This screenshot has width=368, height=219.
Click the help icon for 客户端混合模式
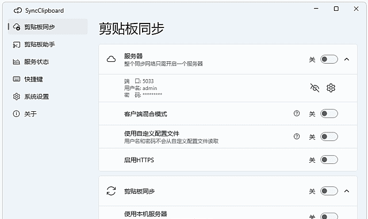(x=297, y=114)
